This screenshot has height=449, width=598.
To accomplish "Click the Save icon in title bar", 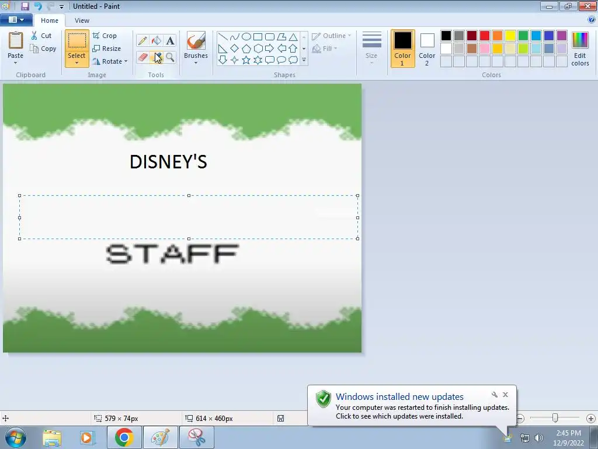I will pos(25,6).
